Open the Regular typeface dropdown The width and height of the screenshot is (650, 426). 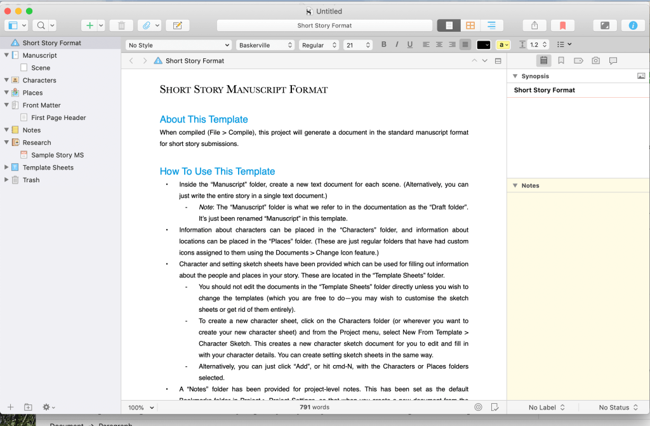click(x=319, y=45)
